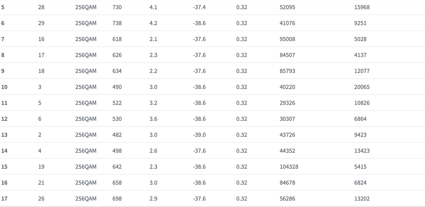Click the frequency value 522
The width and height of the screenshot is (425, 207).
coord(117,103)
